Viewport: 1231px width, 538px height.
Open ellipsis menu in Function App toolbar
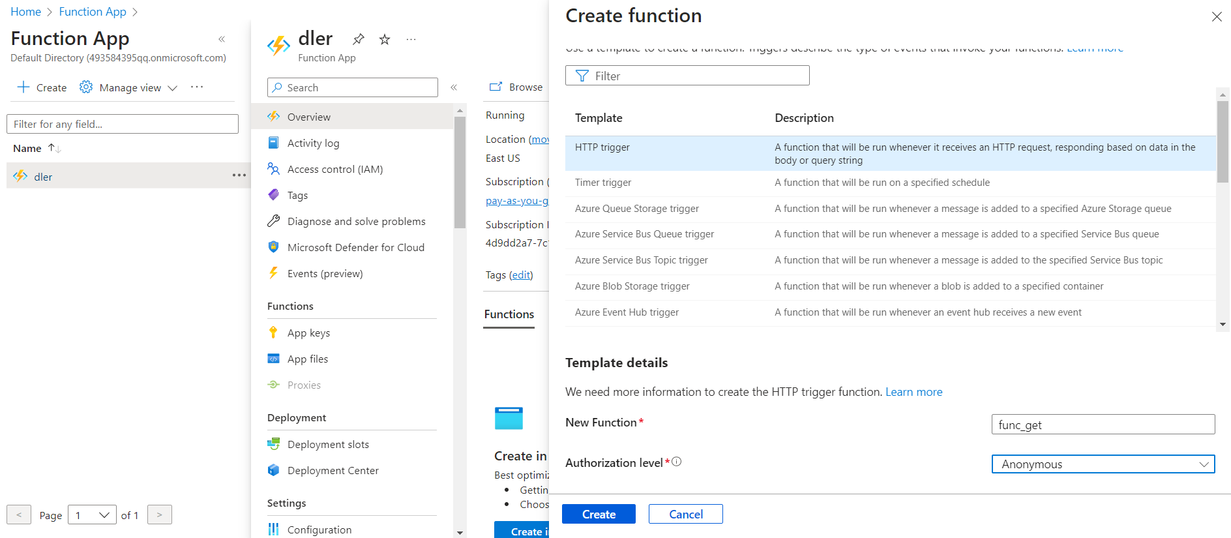point(197,87)
